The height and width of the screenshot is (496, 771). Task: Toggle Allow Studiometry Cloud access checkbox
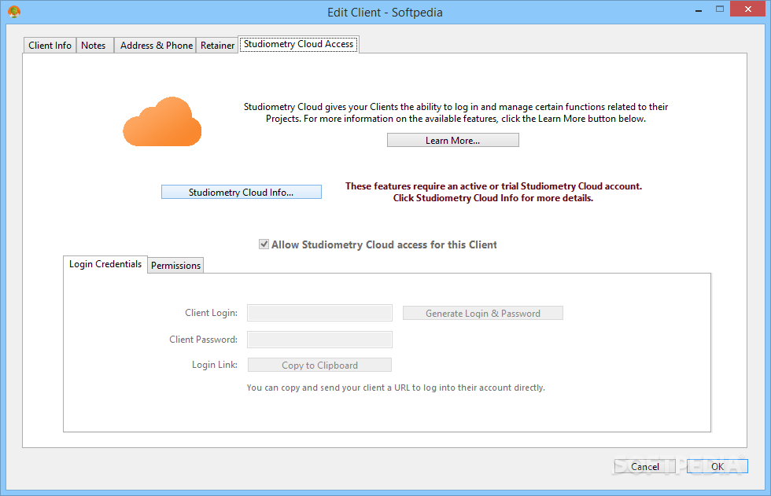pyautogui.click(x=264, y=244)
